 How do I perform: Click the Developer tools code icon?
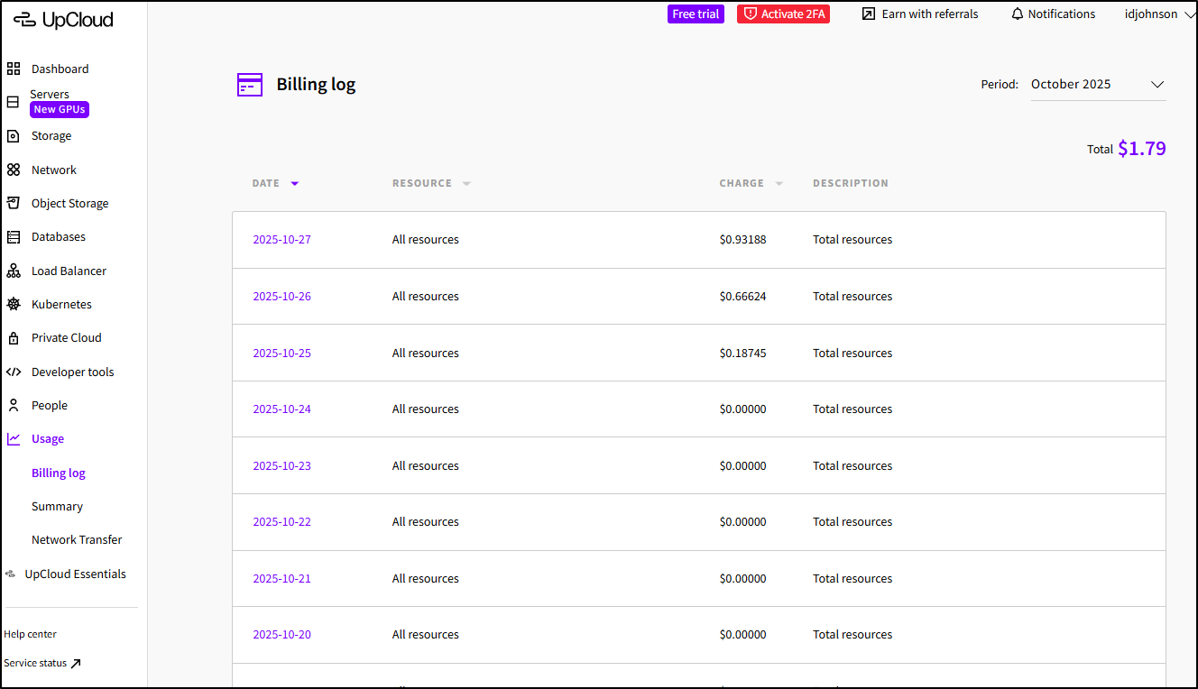pyautogui.click(x=14, y=372)
